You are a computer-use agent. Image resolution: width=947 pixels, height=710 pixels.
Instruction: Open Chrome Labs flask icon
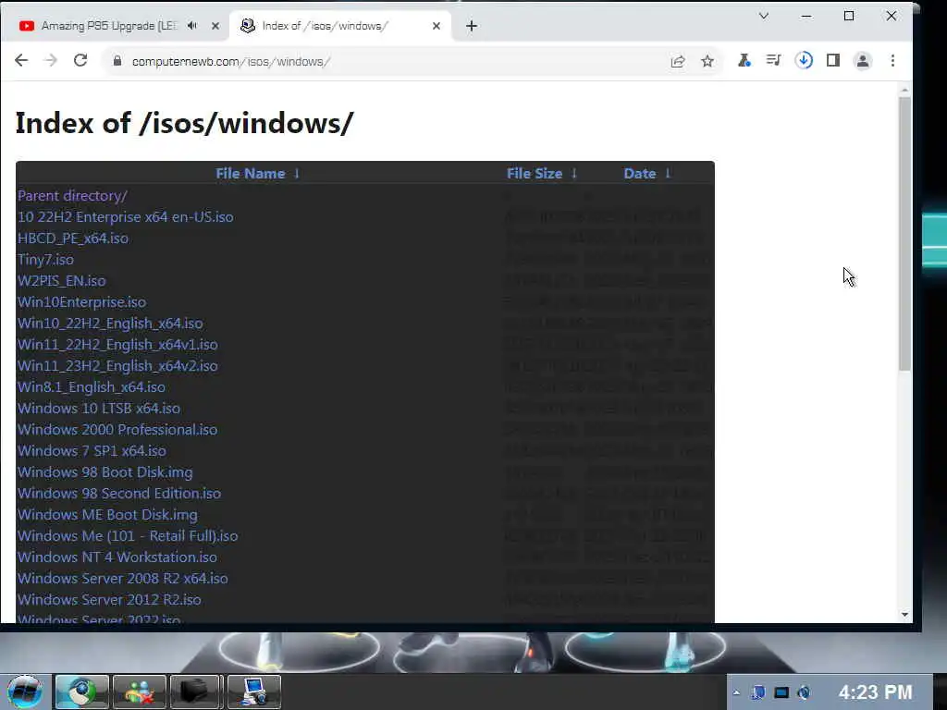744,60
